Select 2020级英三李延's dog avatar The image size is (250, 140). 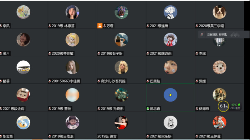coord(219,12)
